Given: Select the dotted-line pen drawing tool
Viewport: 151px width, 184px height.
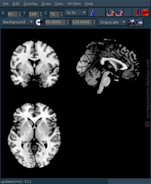Looking at the screenshot, I should [x=119, y=13].
